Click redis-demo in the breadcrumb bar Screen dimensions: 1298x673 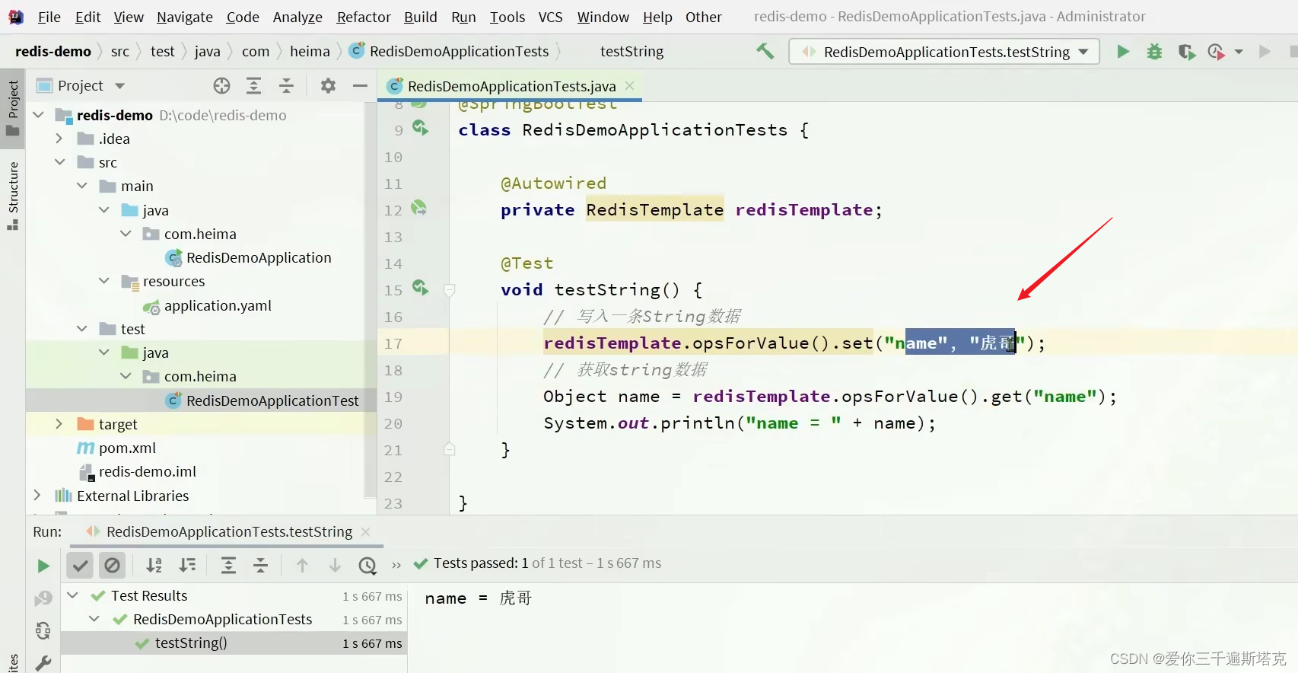click(x=53, y=51)
